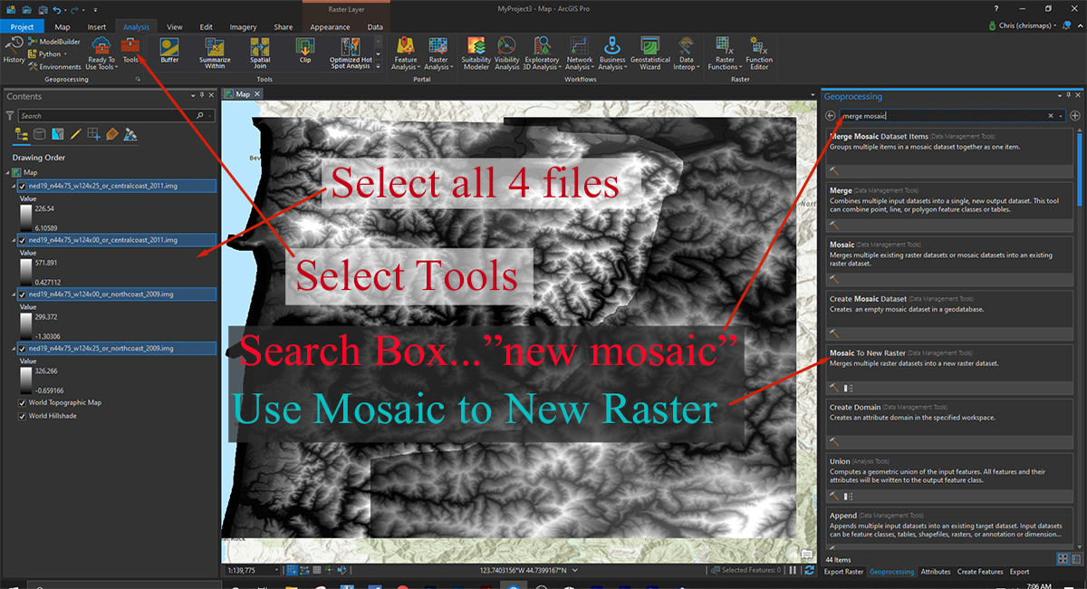Viewport: 1087px width, 589px height.
Task: Open the map scale dropdown
Action: (x=277, y=571)
